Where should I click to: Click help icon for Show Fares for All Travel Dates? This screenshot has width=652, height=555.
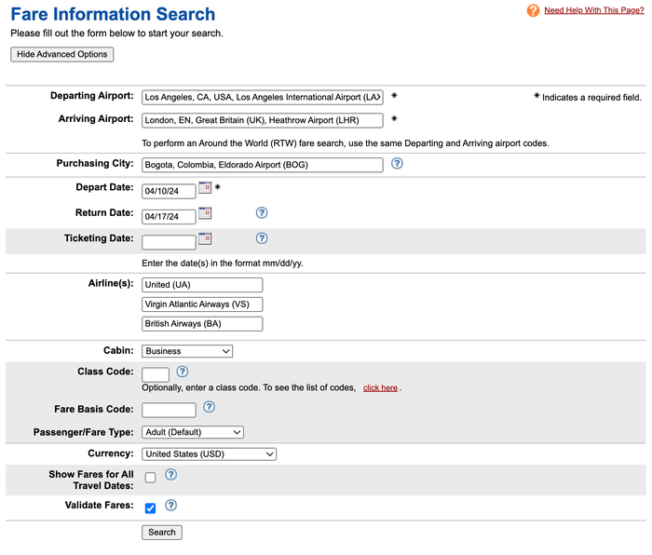pyautogui.click(x=170, y=474)
